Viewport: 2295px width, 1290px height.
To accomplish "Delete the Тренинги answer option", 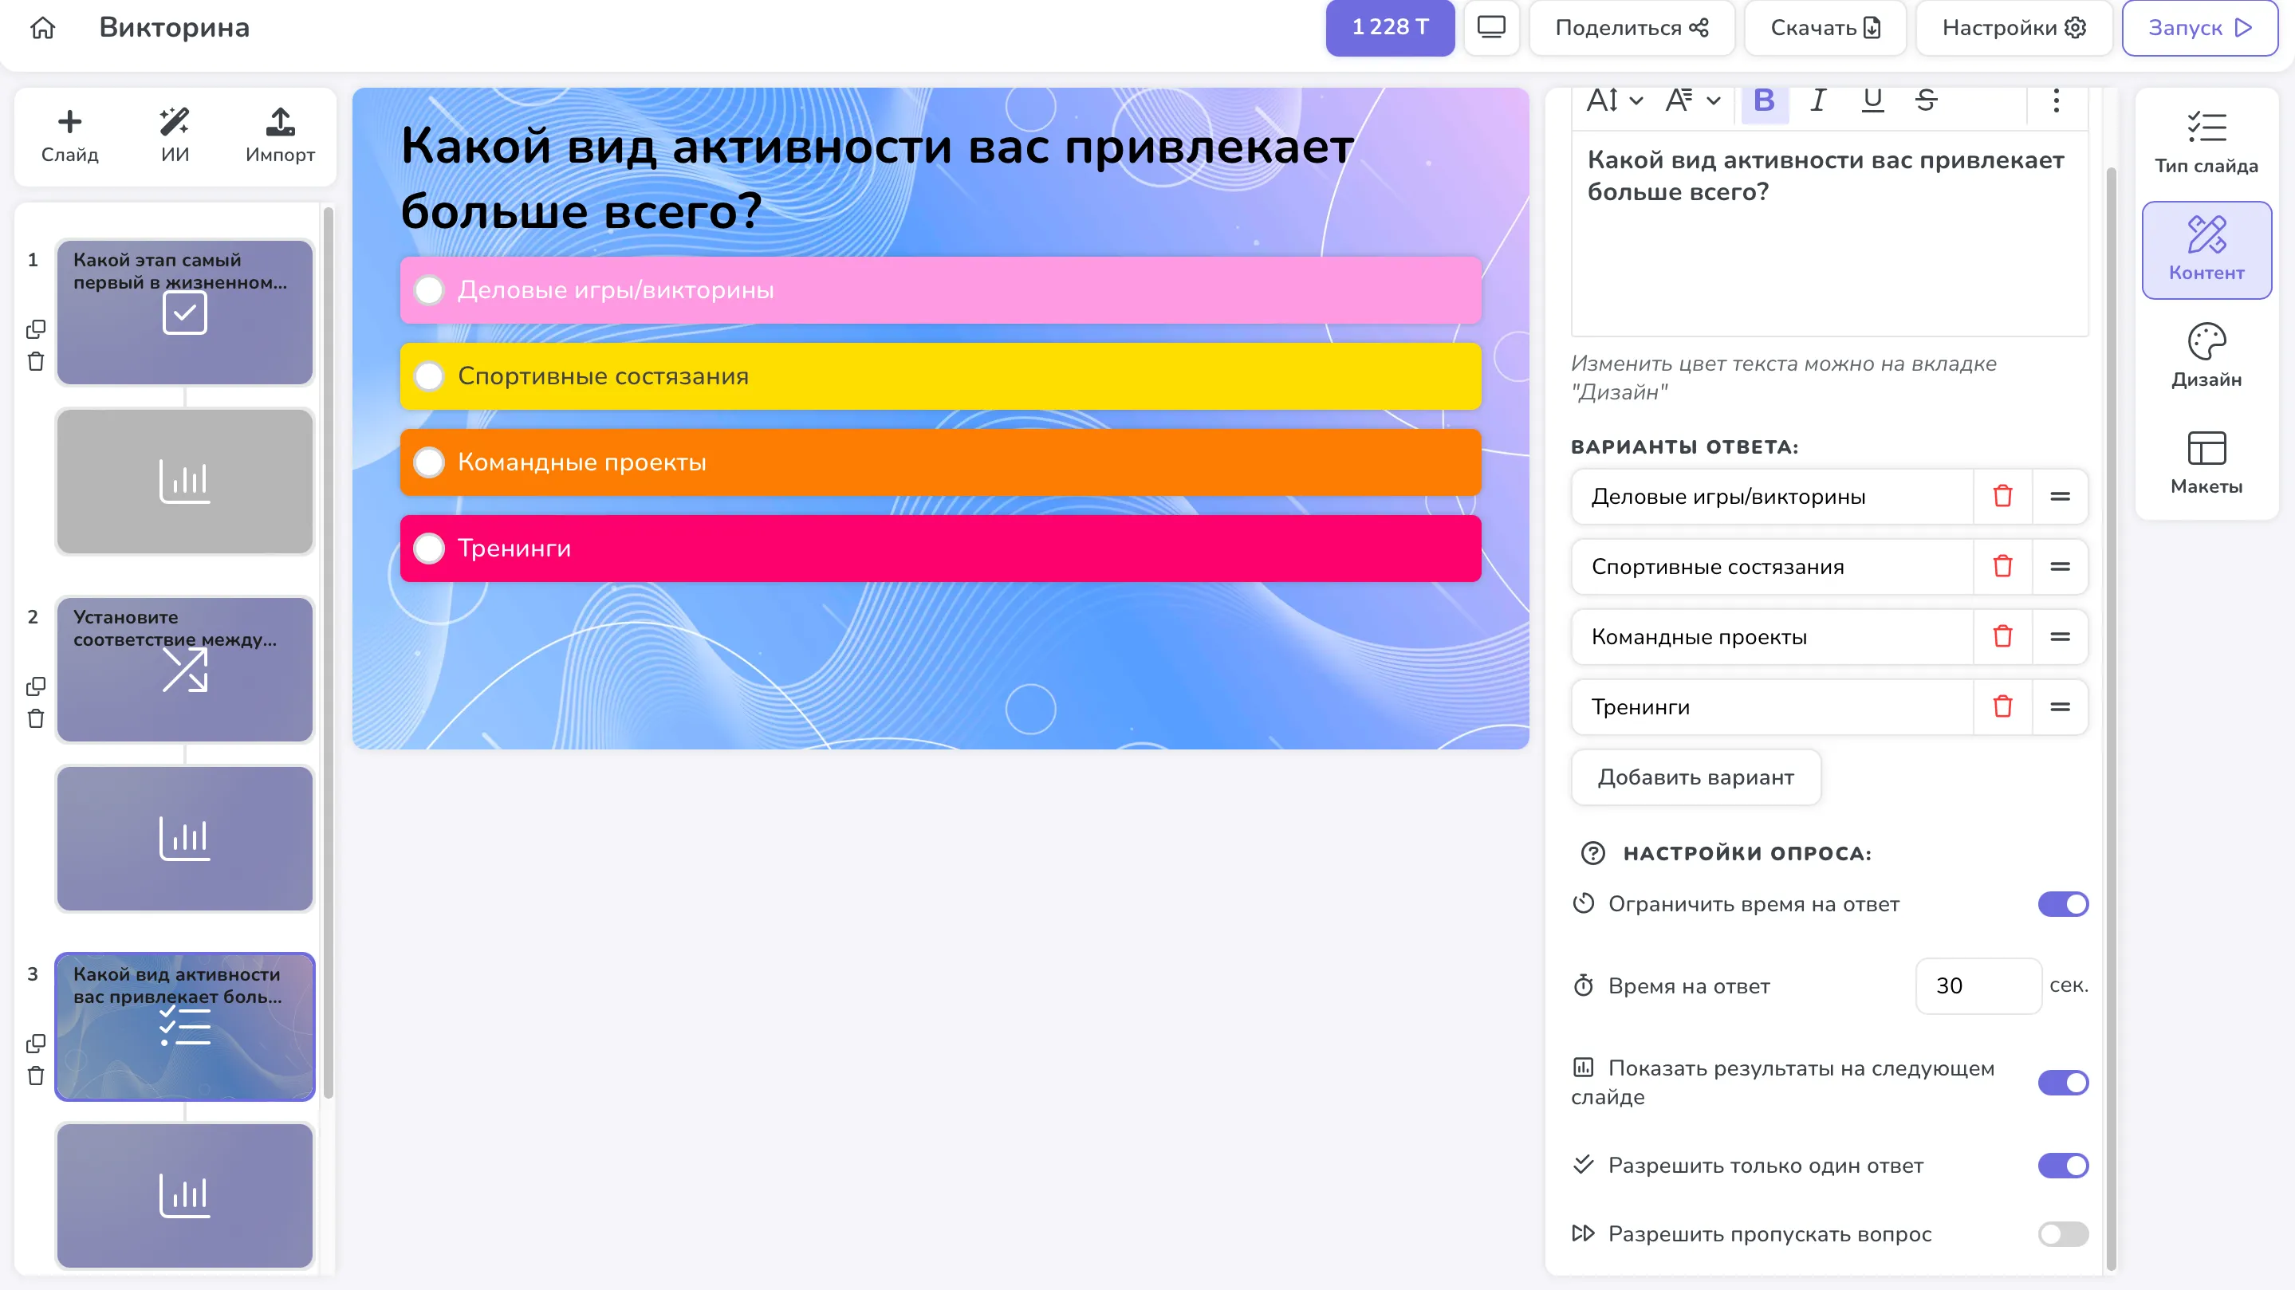I will click(2002, 707).
